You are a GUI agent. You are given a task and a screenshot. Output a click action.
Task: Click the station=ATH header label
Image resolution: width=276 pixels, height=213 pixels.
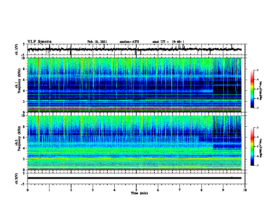(x=129, y=42)
